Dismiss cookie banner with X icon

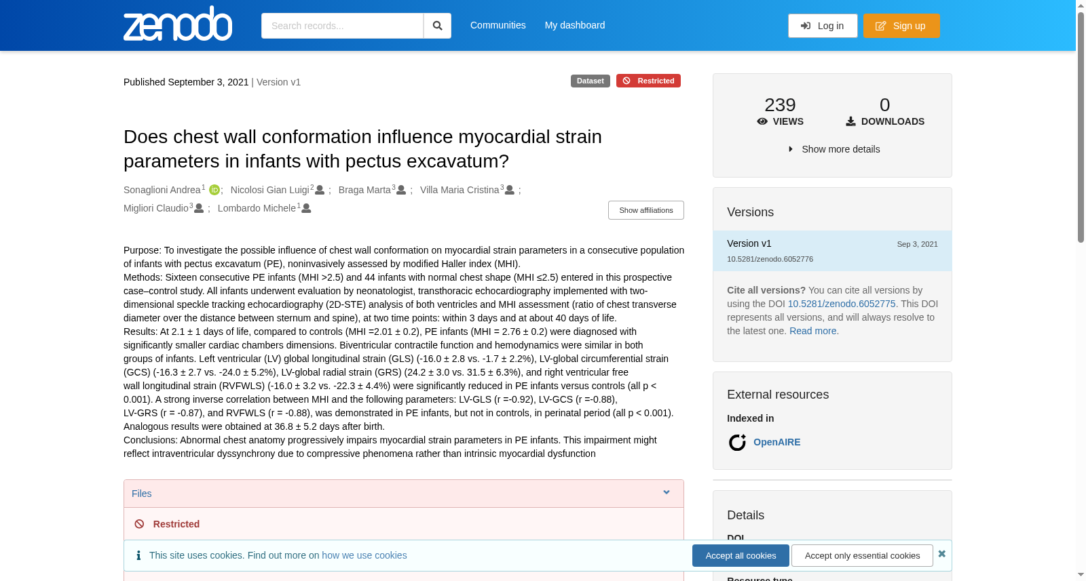click(941, 554)
